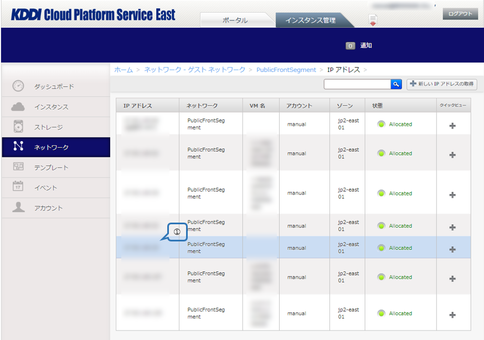Click the クイックビュー column header
Viewport: 484px width, 340px height.
454,106
